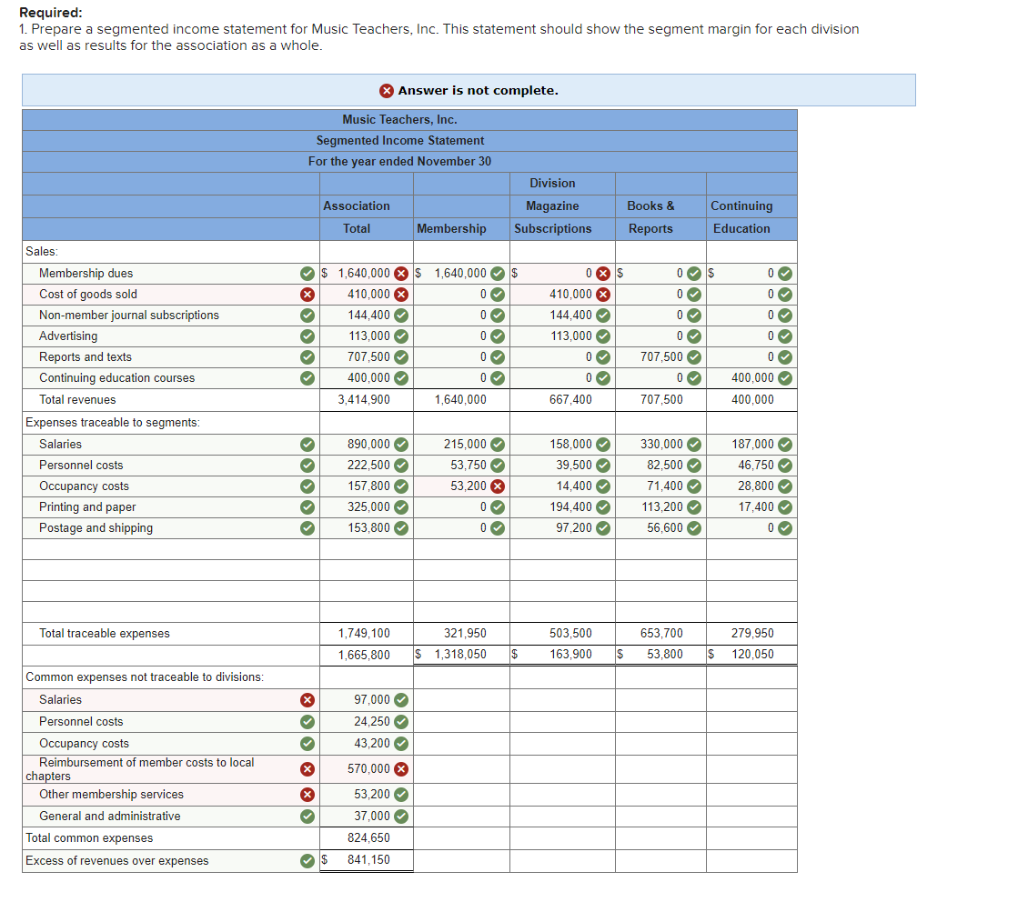Click green check beside Books & Reports 707,500
This screenshot has width=1018, height=912.
pyautogui.click(x=694, y=357)
